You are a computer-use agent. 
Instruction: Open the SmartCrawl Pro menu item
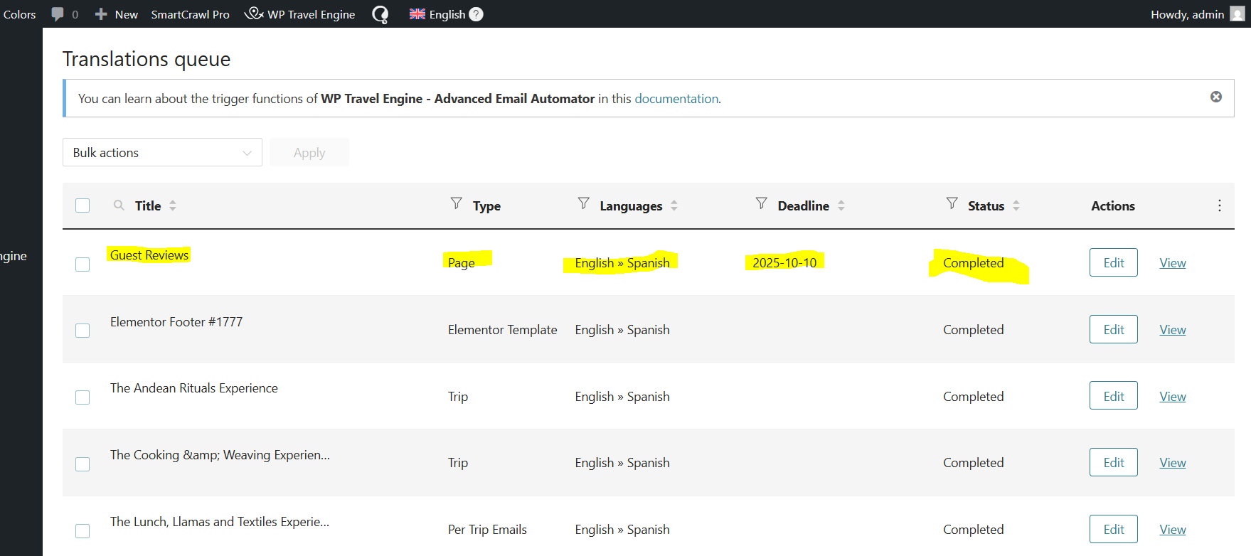[190, 14]
